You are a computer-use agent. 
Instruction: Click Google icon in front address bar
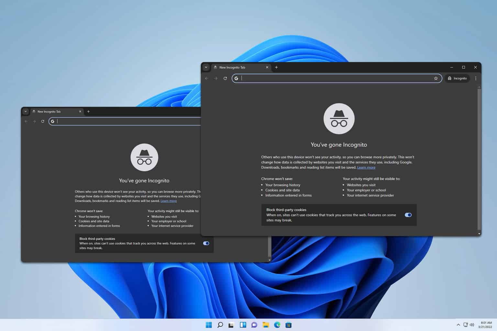236,78
